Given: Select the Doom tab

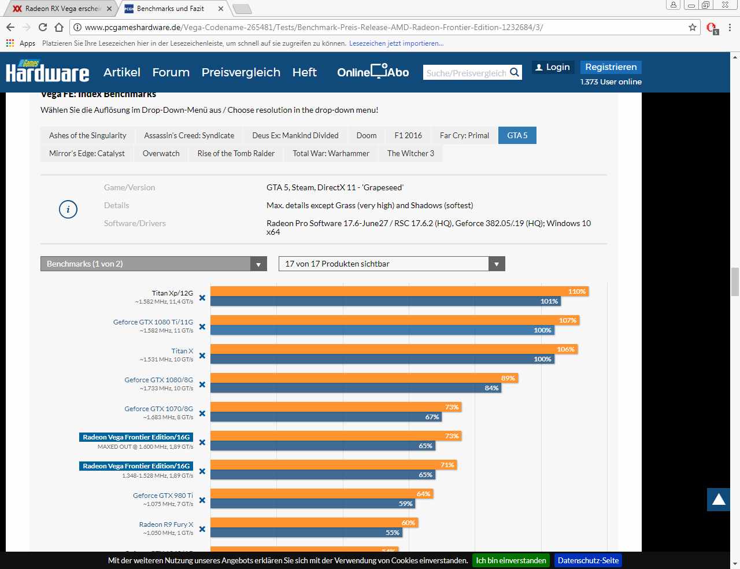Looking at the screenshot, I should click(367, 135).
